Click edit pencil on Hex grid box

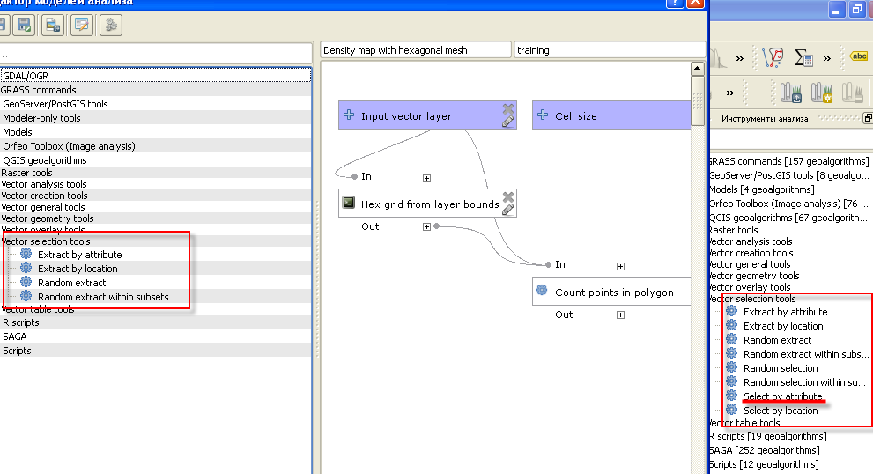(x=507, y=210)
